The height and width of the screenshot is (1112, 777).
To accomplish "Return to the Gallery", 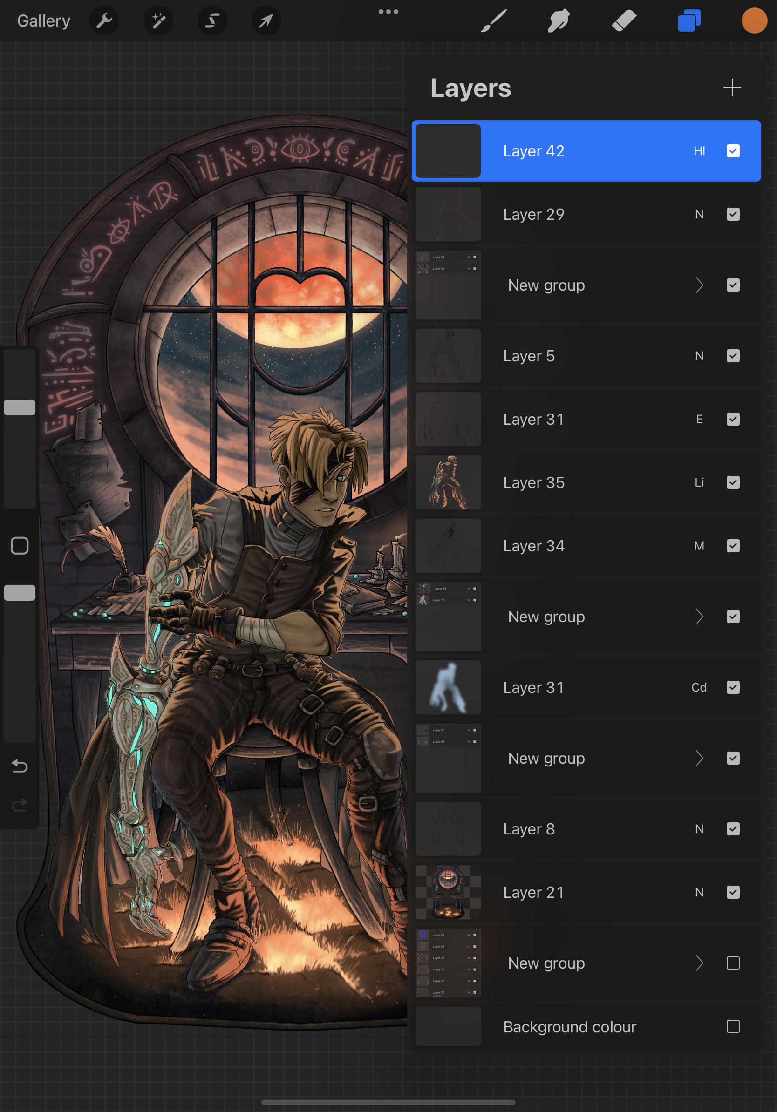I will coord(44,21).
